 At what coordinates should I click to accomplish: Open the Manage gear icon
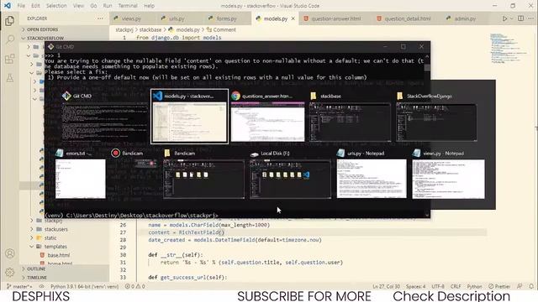(x=9, y=272)
